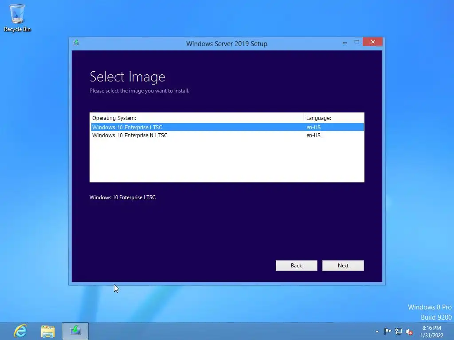
Task: Show hidden tray icons arrow
Action: pyautogui.click(x=377, y=332)
